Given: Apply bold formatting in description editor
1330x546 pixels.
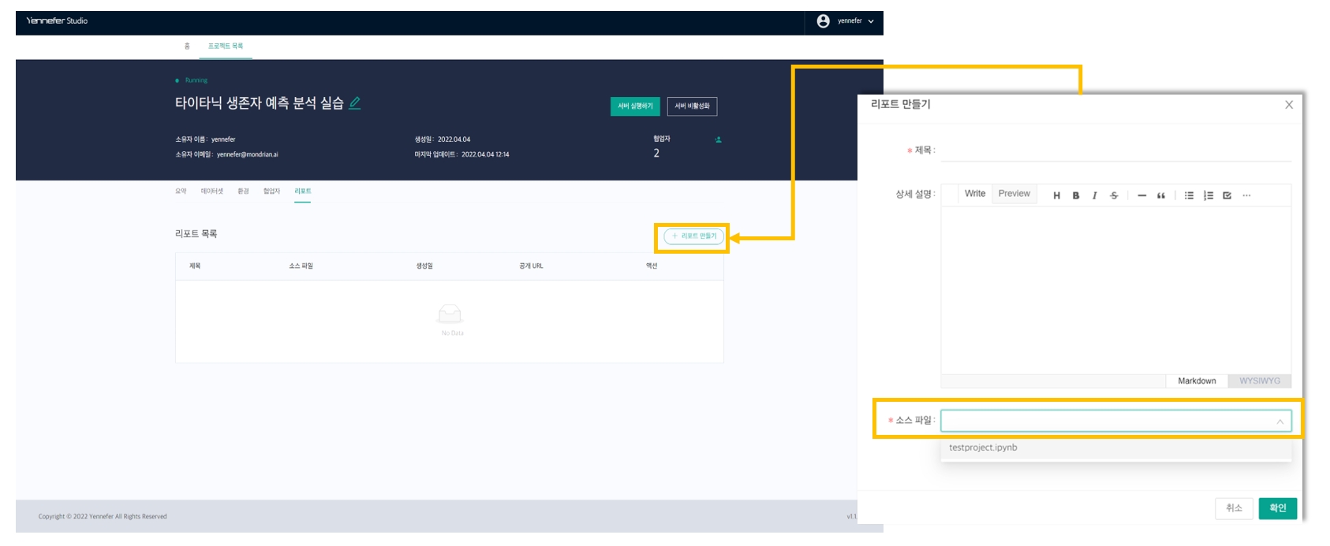Looking at the screenshot, I should click(x=1075, y=195).
